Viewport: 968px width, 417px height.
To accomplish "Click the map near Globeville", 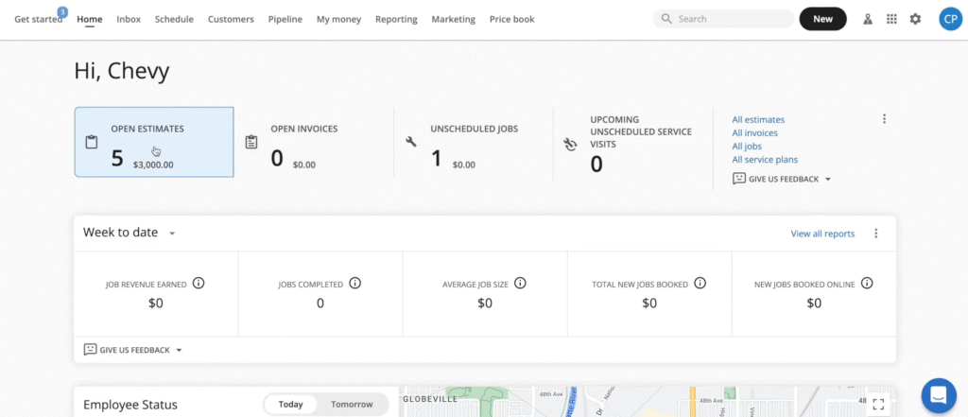I will [x=430, y=399].
